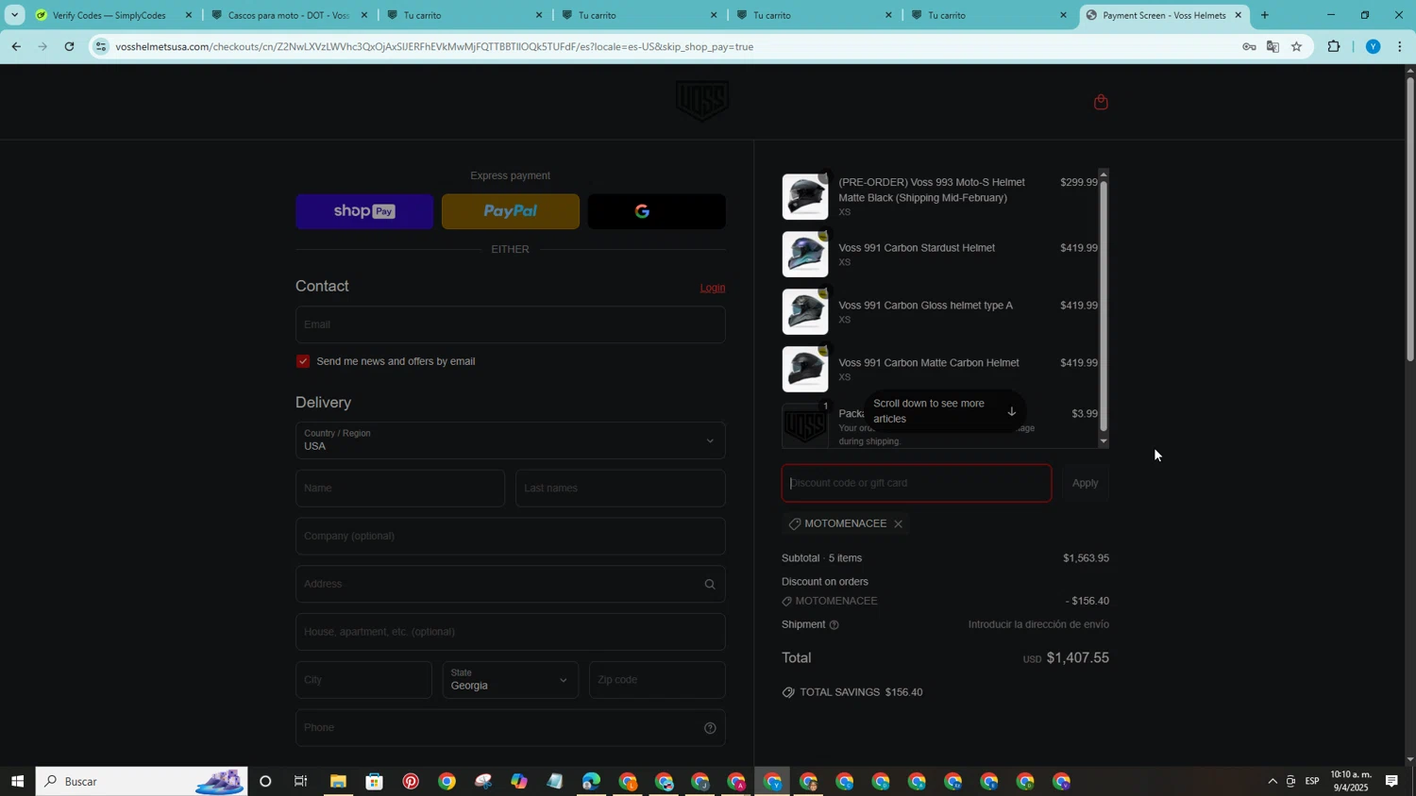Open Chrome three-dot menu
This screenshot has width=1416, height=796.
coord(1400,46)
